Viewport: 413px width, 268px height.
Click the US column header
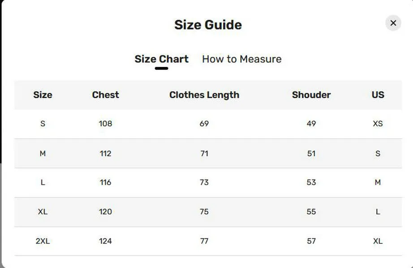point(378,95)
